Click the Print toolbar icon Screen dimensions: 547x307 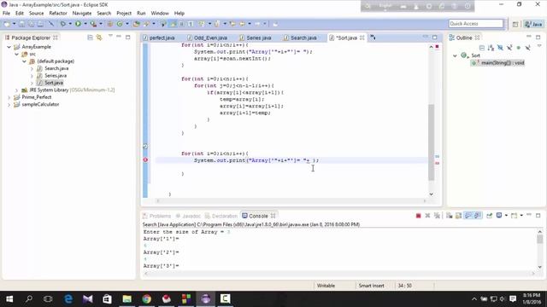coord(40,24)
